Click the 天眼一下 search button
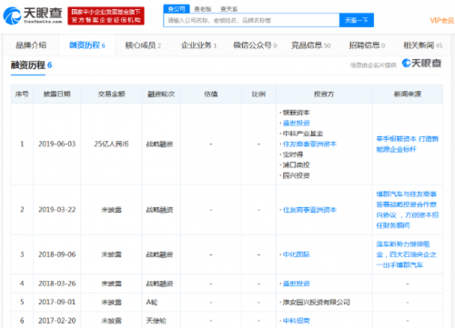 357,20
